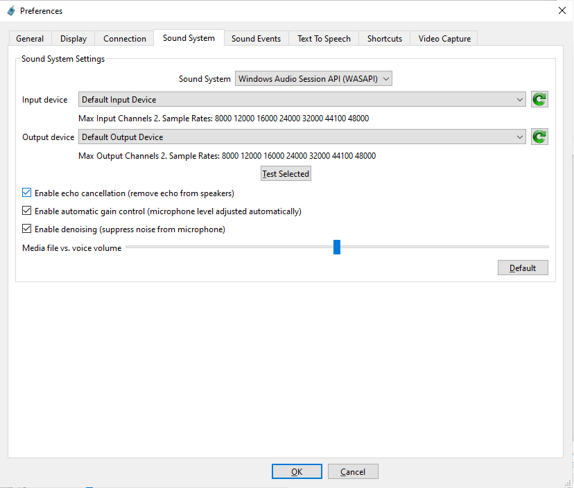Switch to the Shortcuts tab
Screen dimensions: 574x488
[x=385, y=39]
